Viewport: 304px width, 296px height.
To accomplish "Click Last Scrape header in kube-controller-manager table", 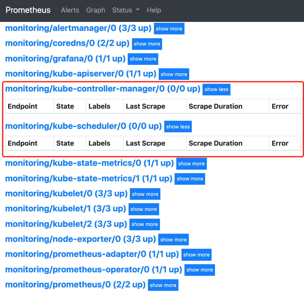I will pyautogui.click(x=155, y=106).
